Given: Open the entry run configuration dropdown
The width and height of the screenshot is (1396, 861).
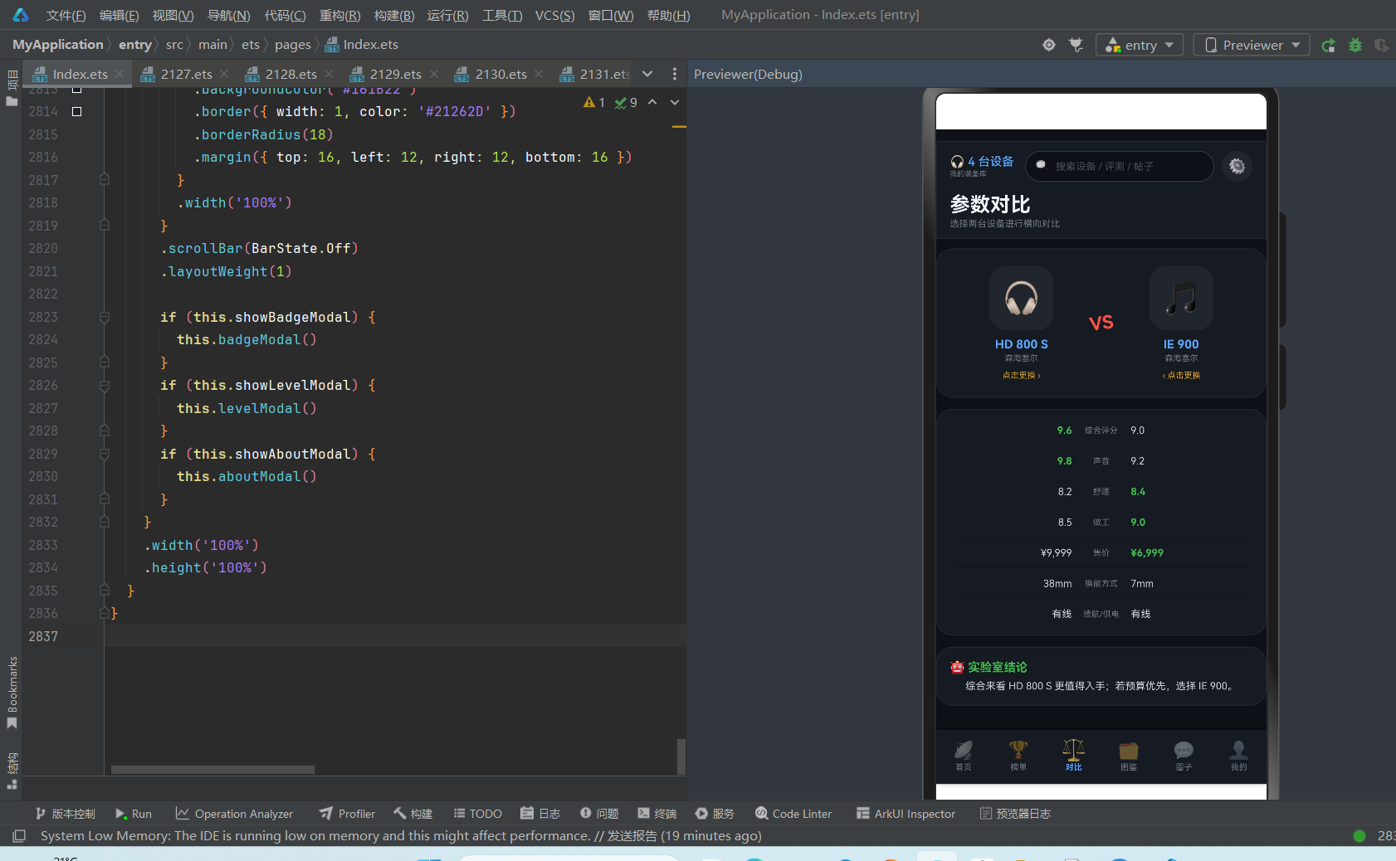Looking at the screenshot, I should pyautogui.click(x=1139, y=45).
